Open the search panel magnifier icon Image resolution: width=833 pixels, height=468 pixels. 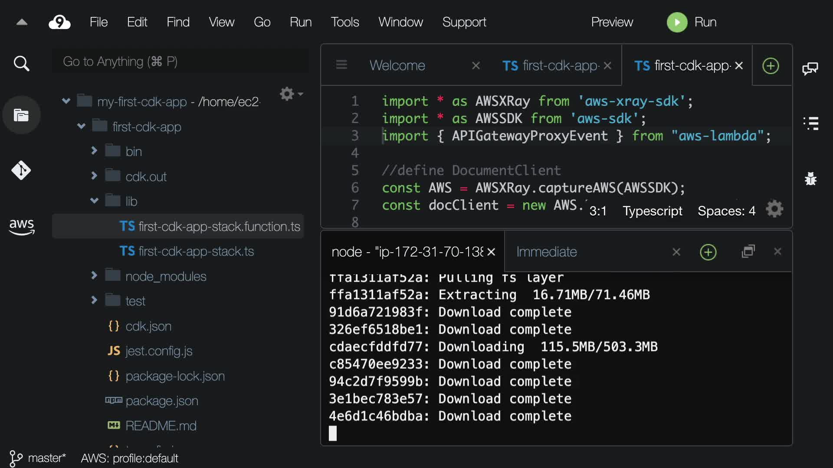(21, 64)
